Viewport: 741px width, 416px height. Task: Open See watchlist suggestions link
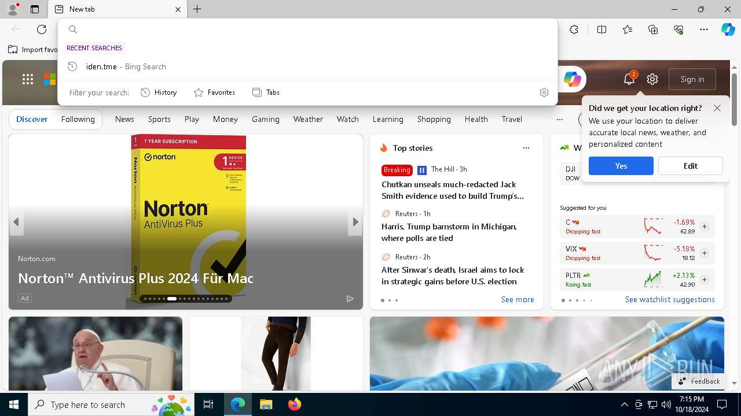pos(670,299)
